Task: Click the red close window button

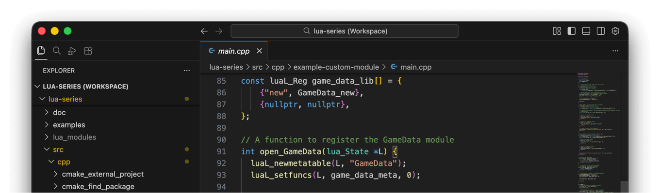Action: click(42, 31)
